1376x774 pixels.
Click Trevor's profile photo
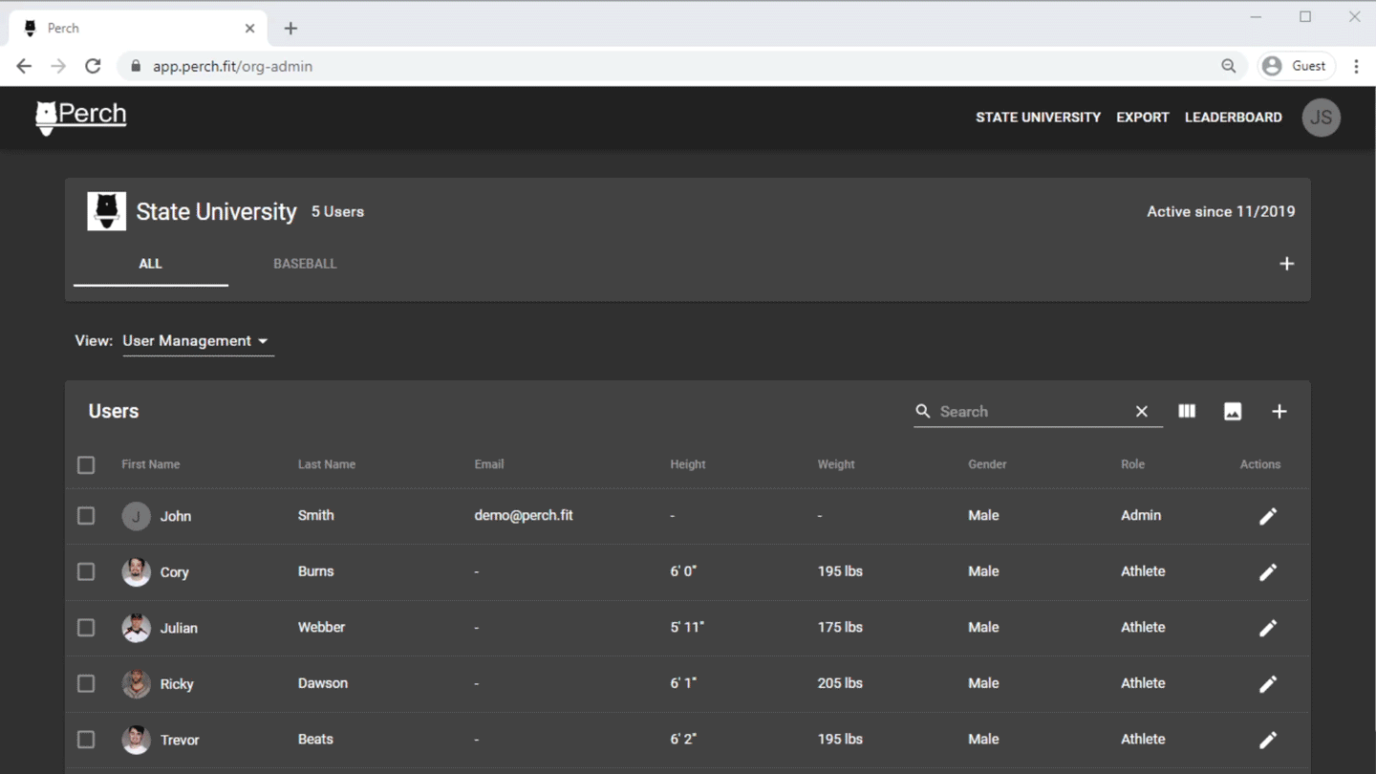click(136, 740)
